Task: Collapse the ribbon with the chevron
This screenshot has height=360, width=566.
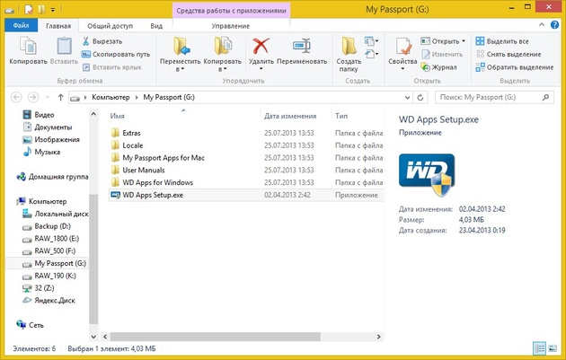Action: click(542, 25)
